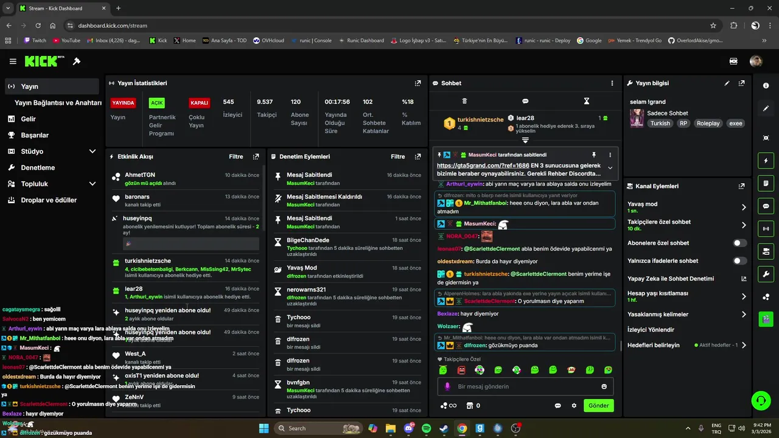Pop out the Yayın bilgisi panel

741,83
